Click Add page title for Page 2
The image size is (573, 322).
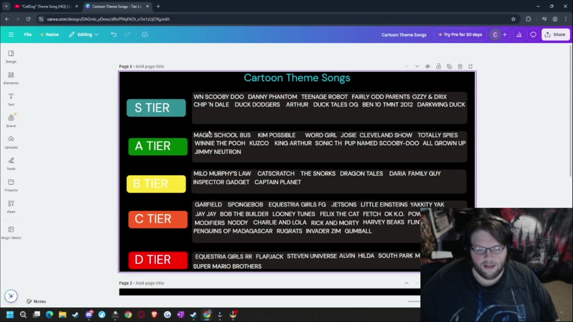point(150,283)
